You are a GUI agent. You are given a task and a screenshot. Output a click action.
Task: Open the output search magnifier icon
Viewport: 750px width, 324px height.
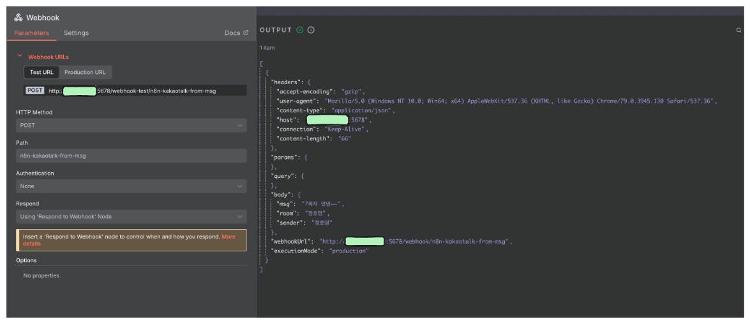click(x=739, y=30)
